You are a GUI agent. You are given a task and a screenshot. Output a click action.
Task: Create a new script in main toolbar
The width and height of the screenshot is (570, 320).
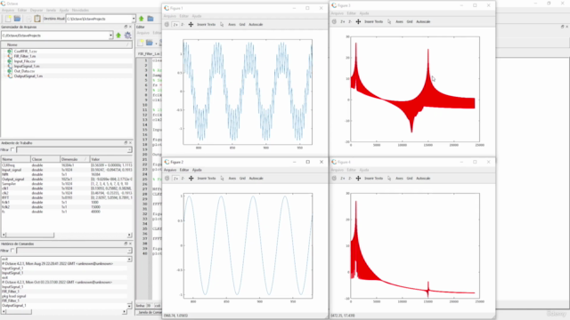8,19
